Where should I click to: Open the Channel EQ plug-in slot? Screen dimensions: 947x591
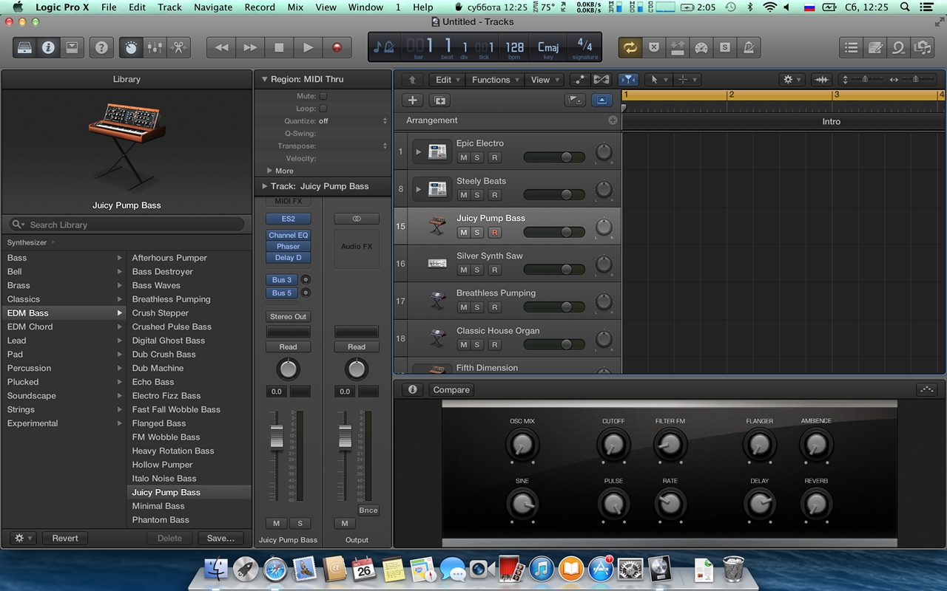[x=289, y=235]
